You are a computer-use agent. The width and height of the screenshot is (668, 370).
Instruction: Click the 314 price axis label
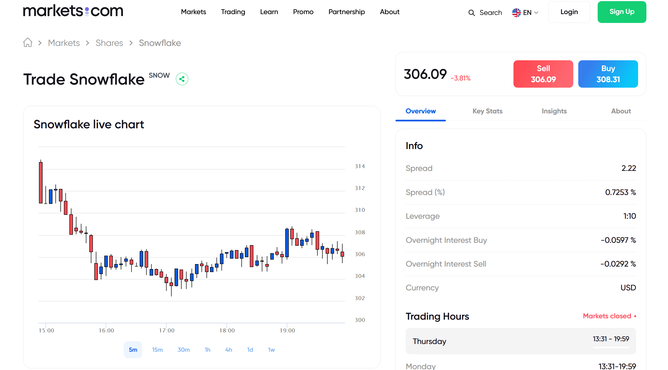click(x=360, y=166)
